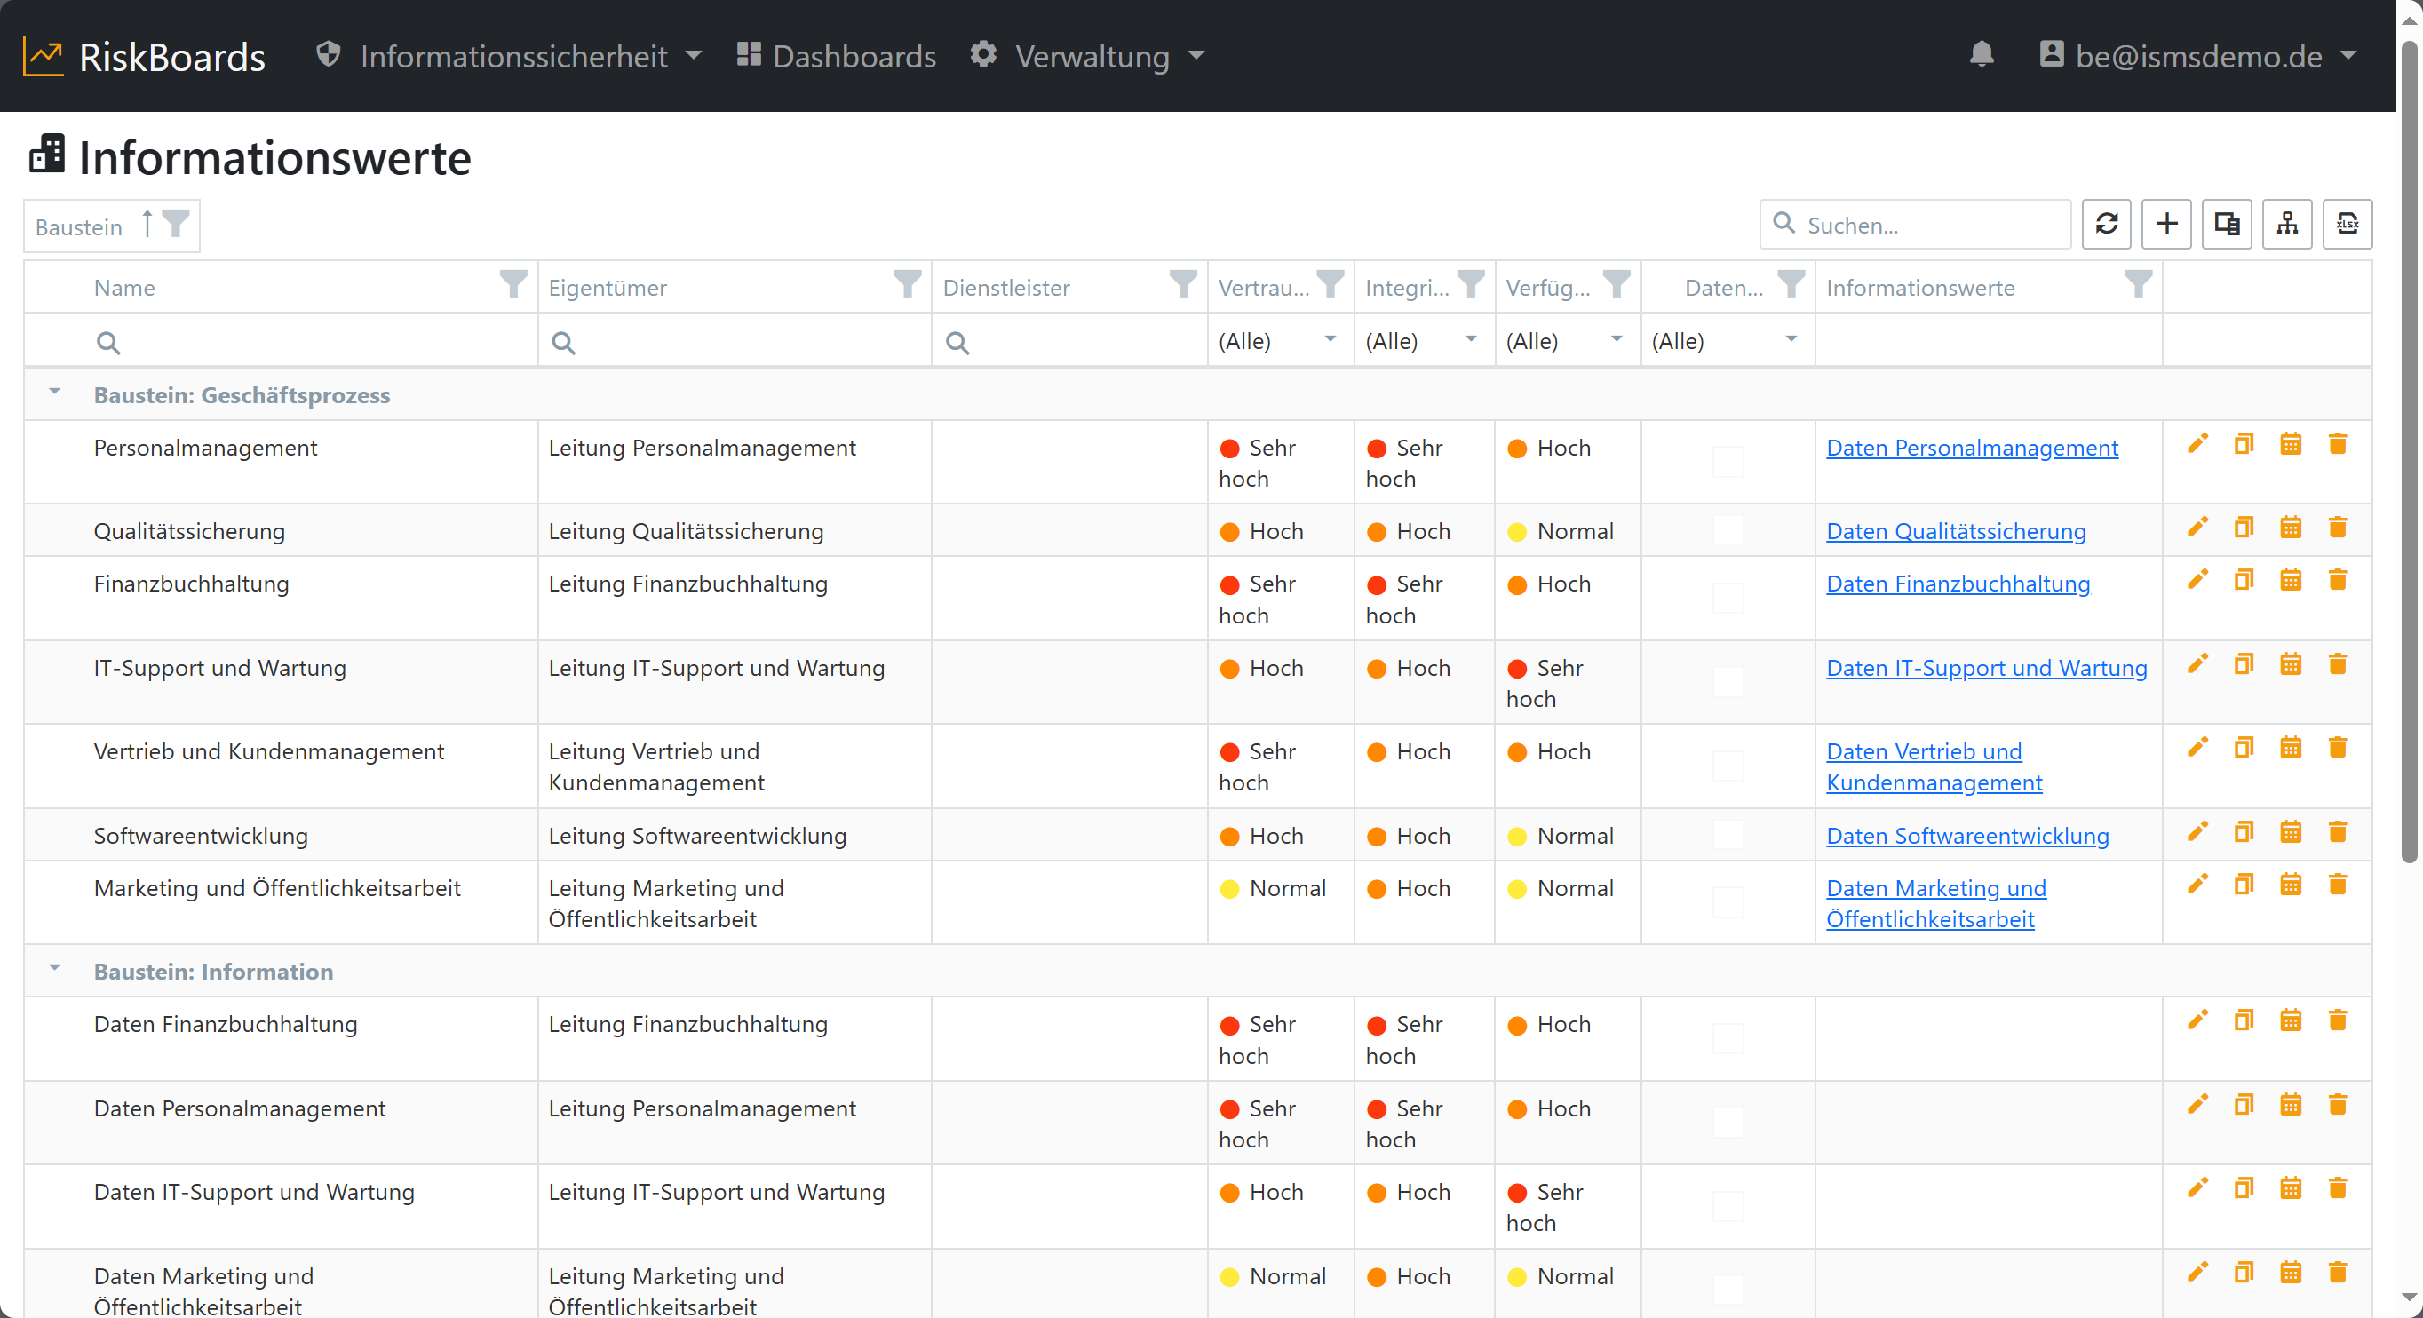
Task: Toggle Daten checkbox for Daten Personalmanagement row
Action: coord(1728,1123)
